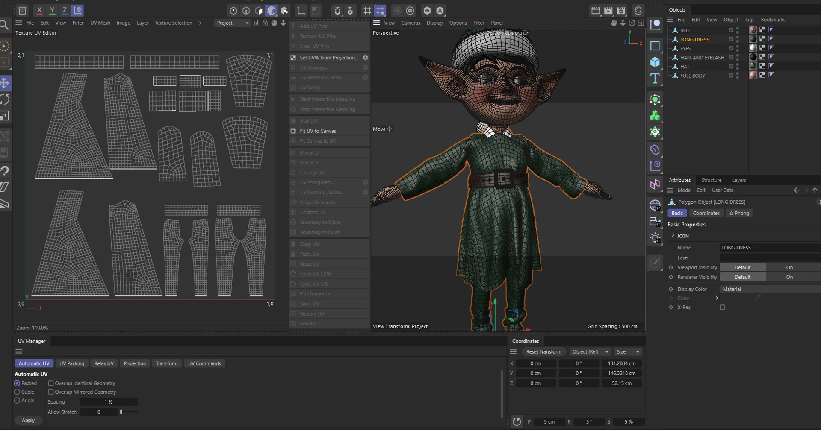The image size is (821, 430).
Task: Expand the ICON section
Action: coord(673,236)
